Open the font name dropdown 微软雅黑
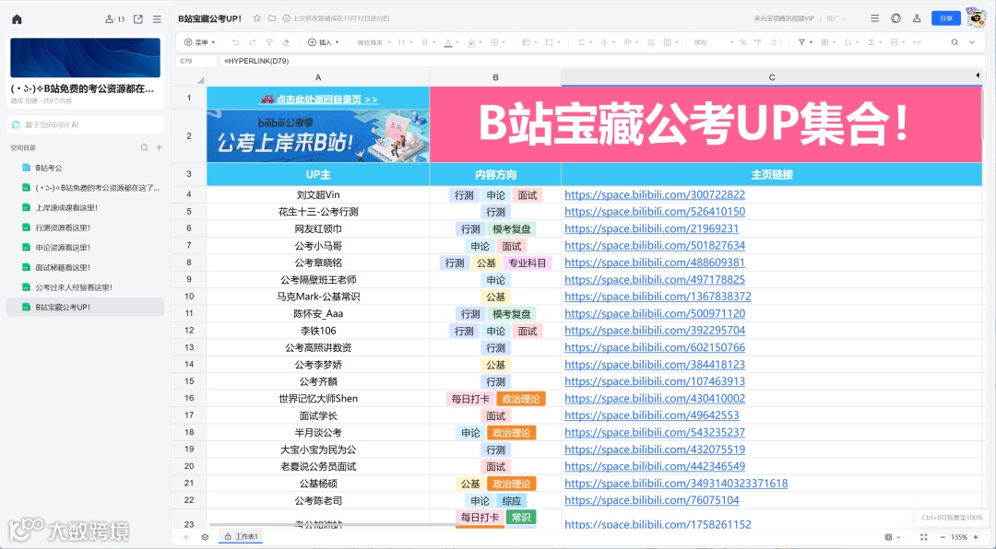The height and width of the screenshot is (549, 996). 373,42
